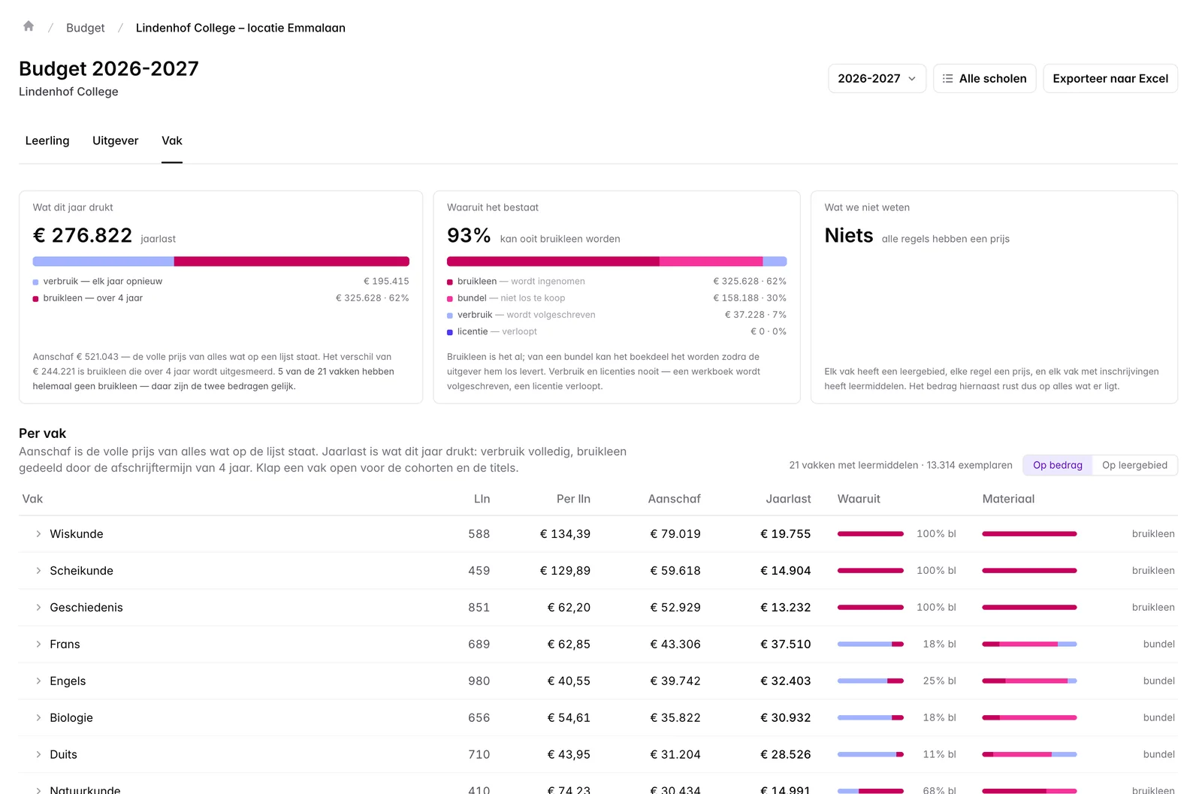Click Scheikunde per lln € 129,89

(565, 571)
